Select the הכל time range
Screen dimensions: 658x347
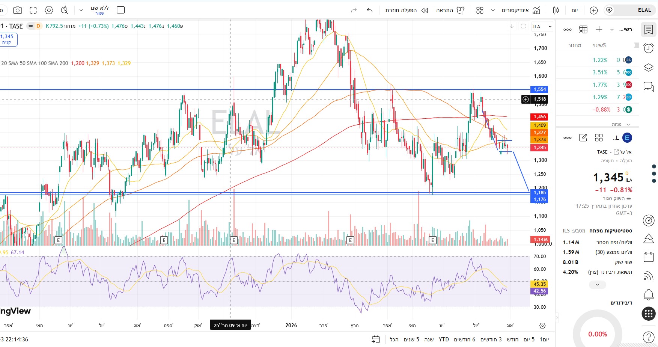[394, 339]
